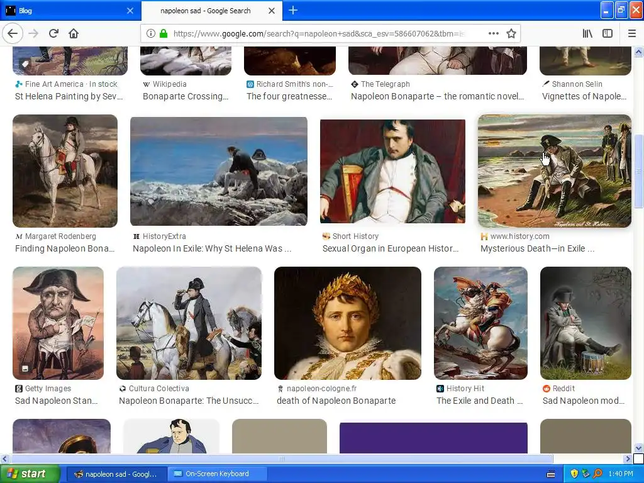Open HistoryExtra Napoleon on rocks image

(218, 171)
